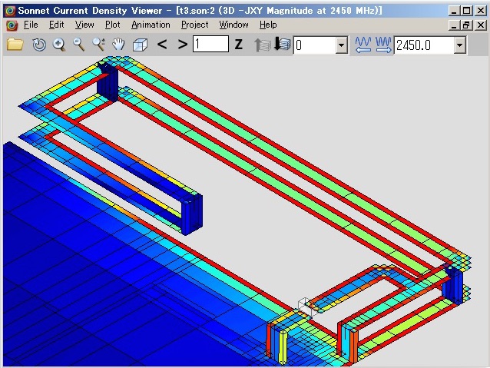Open the Project menu
Viewport: 490px width, 368px height.
[194, 25]
